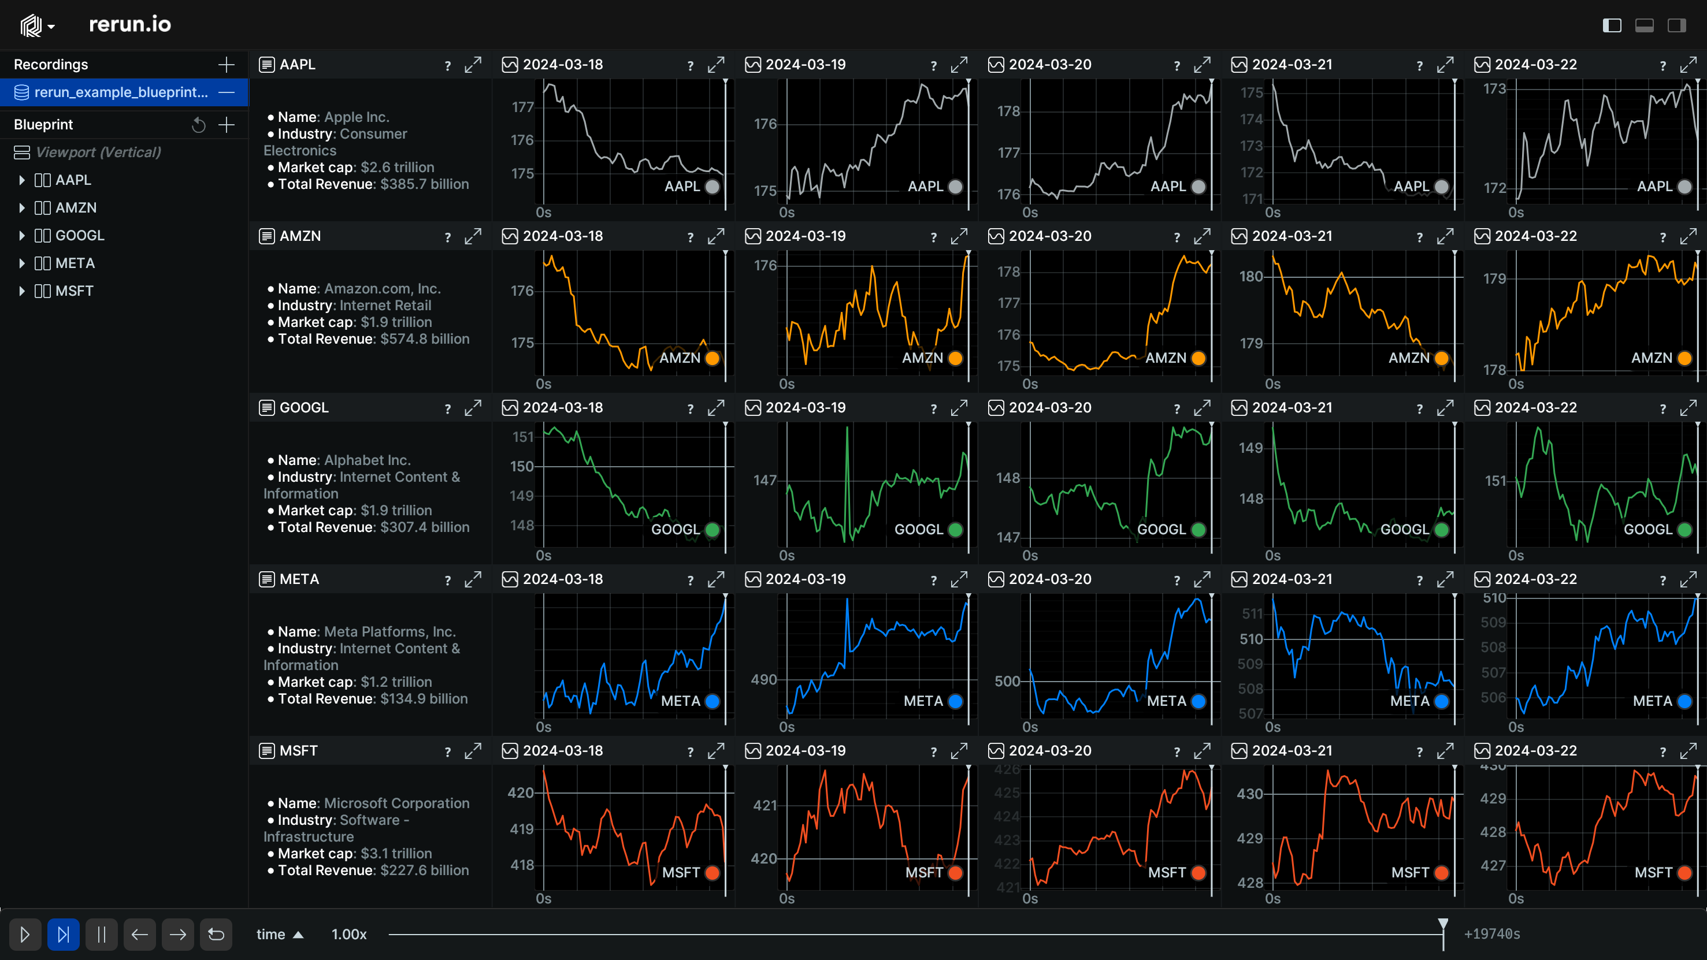The height and width of the screenshot is (960, 1707).
Task: Select the GOOGL 2024-03-20 view tab
Action: tap(1039, 408)
